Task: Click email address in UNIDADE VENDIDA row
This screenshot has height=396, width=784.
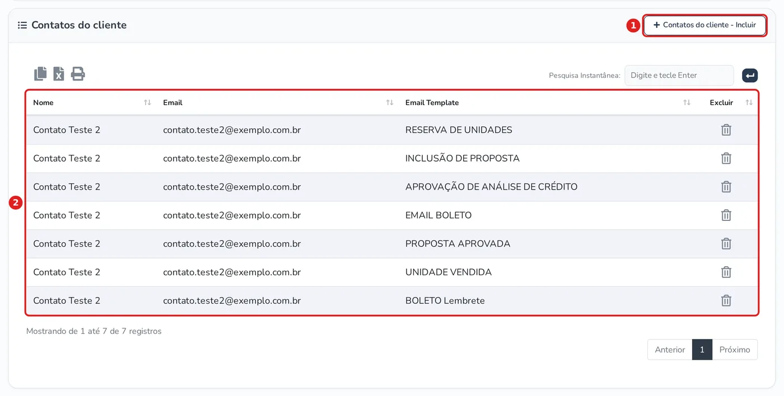Action: pyautogui.click(x=232, y=272)
